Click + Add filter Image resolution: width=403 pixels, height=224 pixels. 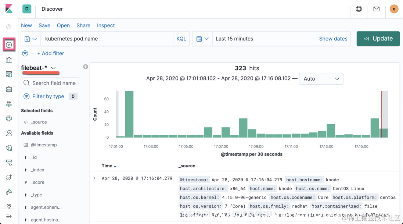[x=51, y=53]
